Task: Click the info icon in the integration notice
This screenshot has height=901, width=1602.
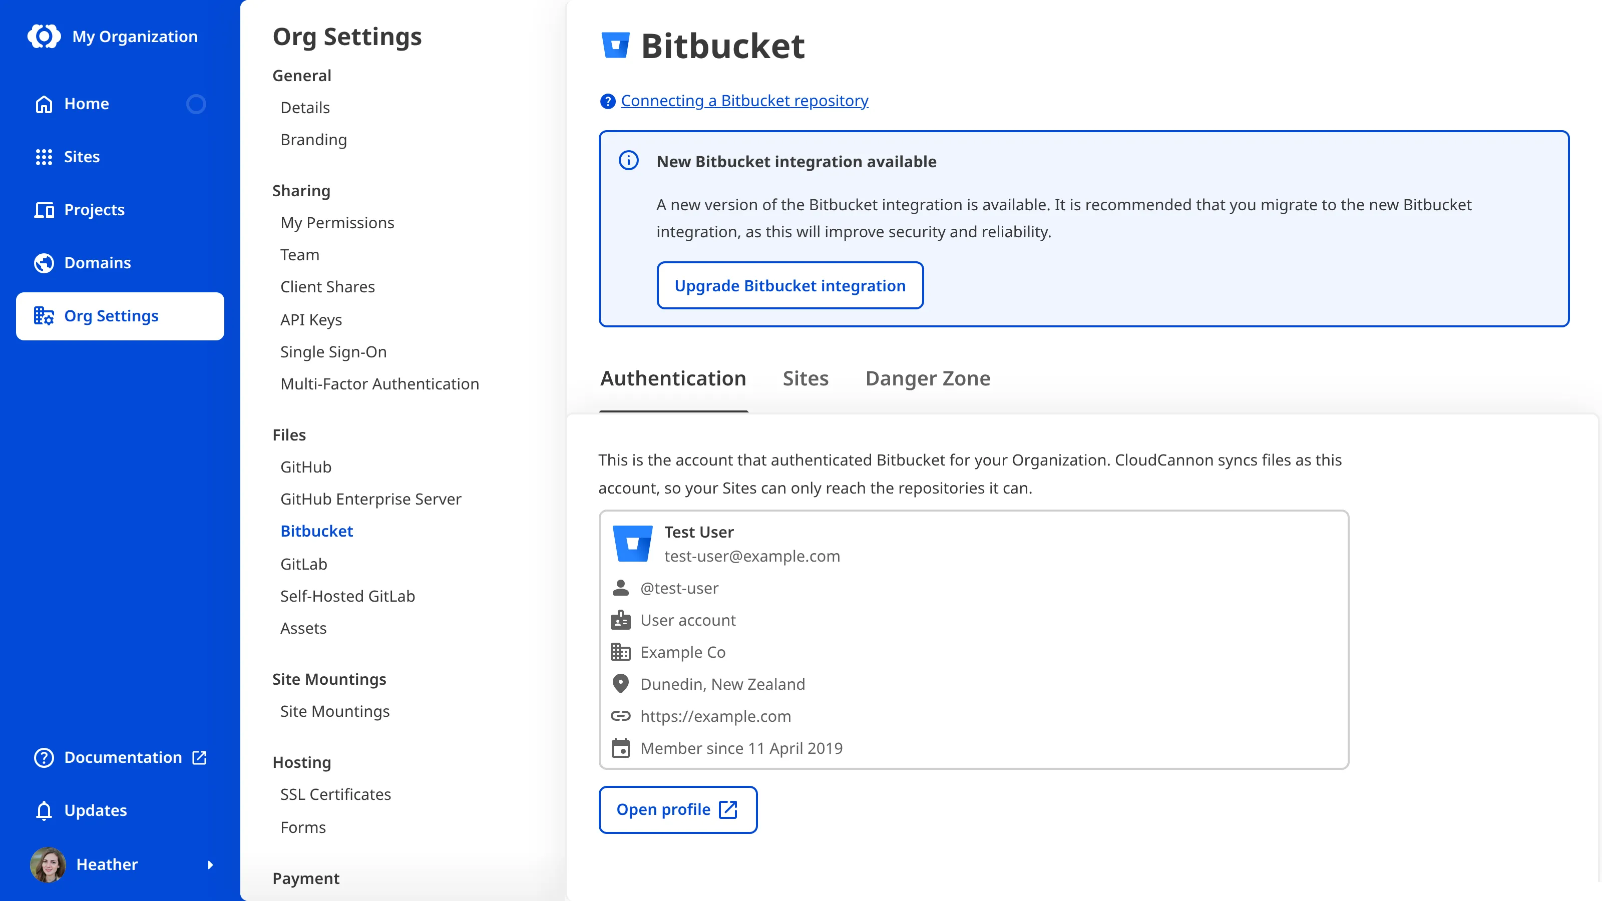Action: 629,160
